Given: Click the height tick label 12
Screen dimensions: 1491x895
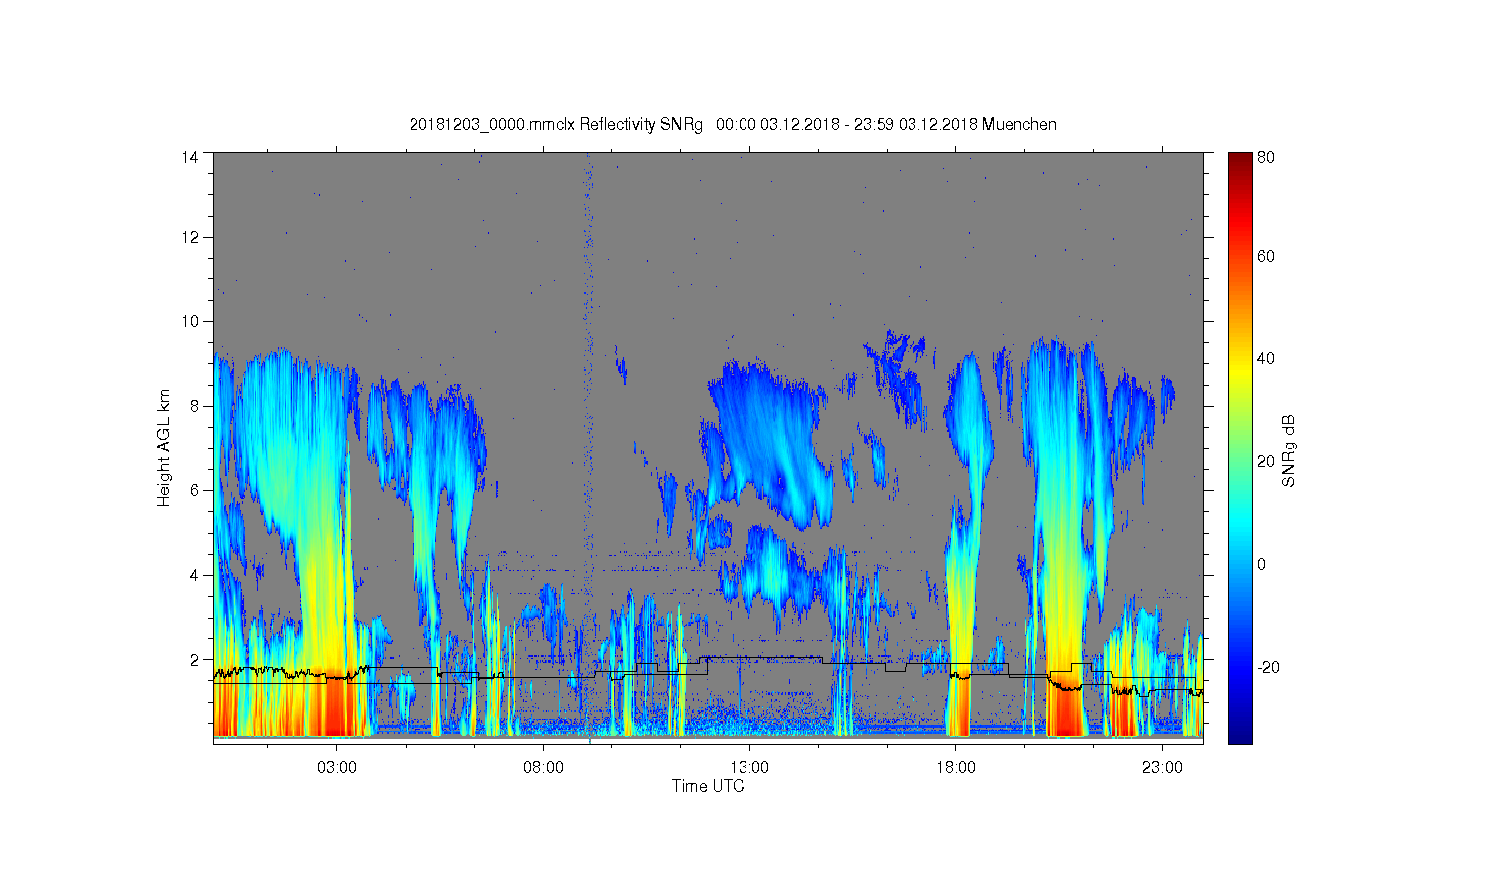Looking at the screenshot, I should [x=189, y=237].
